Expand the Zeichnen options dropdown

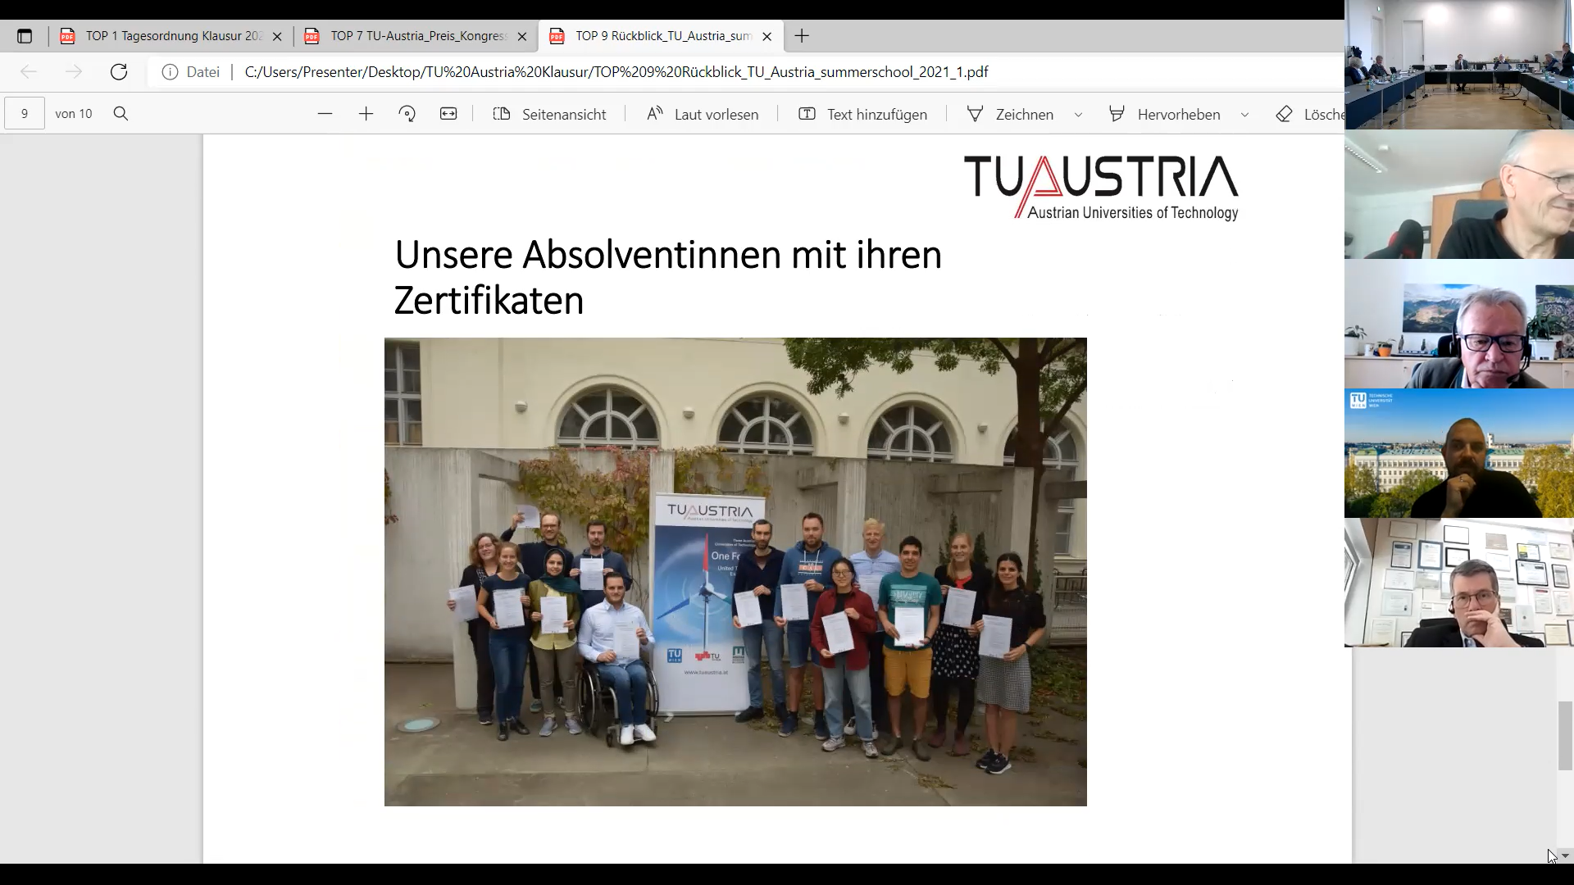point(1078,115)
